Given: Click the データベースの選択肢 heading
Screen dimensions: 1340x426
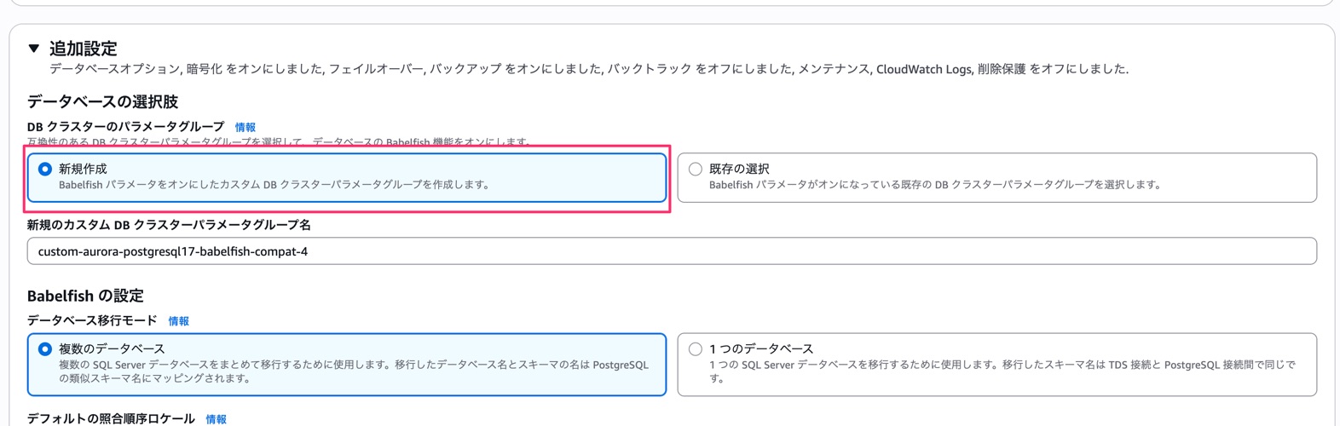Looking at the screenshot, I should [102, 101].
